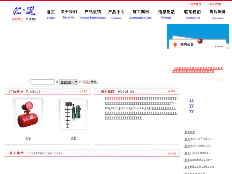Go to the About Us menu
Image resolution: width=232 pixels, height=174 pixels.
(69, 14)
